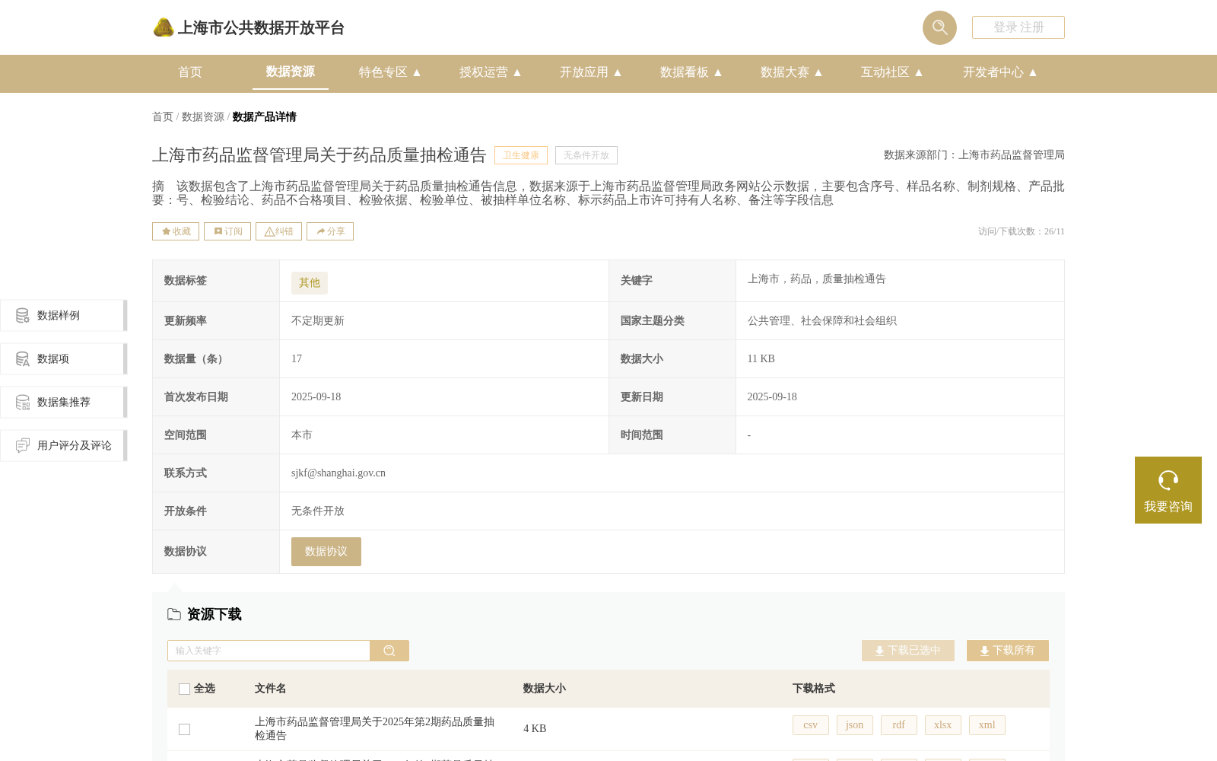
Task: Click the 数据来源部门 source department text
Action: pos(974,154)
